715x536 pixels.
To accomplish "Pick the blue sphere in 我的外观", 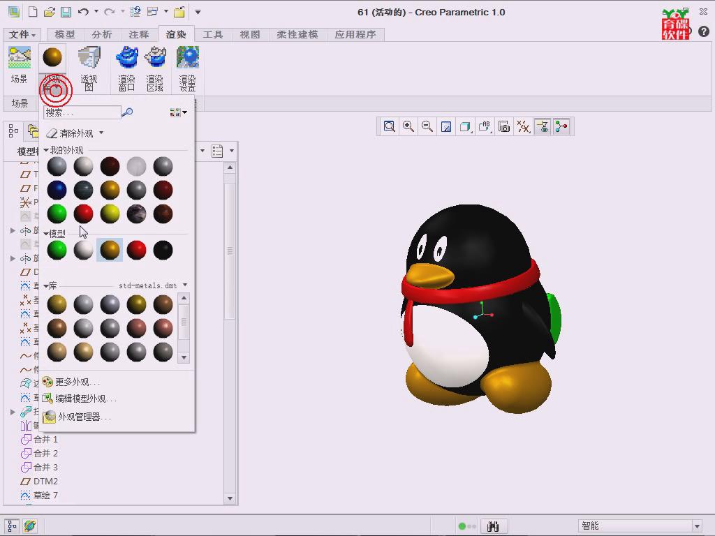I will tap(57, 190).
